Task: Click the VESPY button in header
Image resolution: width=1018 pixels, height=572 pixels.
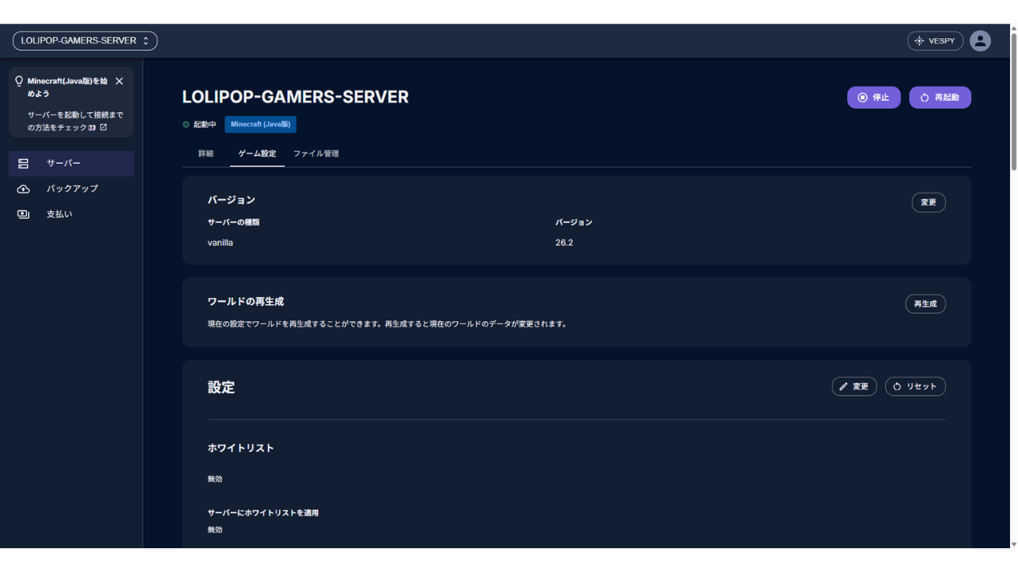Action: tap(935, 41)
